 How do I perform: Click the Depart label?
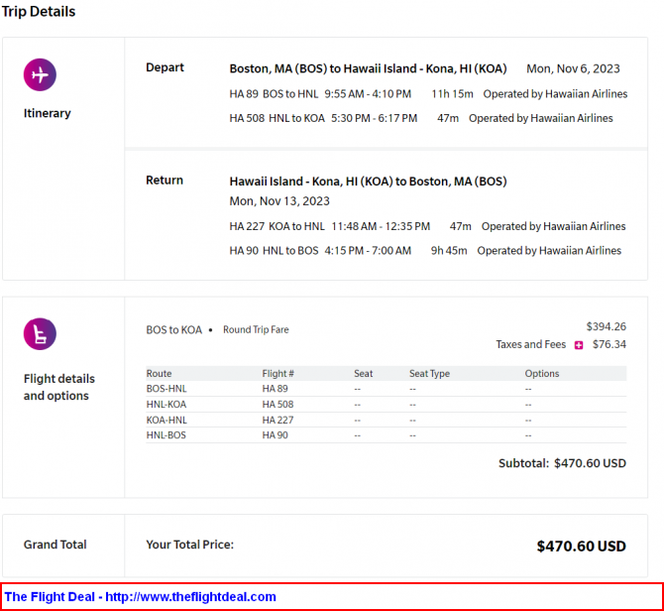[x=165, y=67]
